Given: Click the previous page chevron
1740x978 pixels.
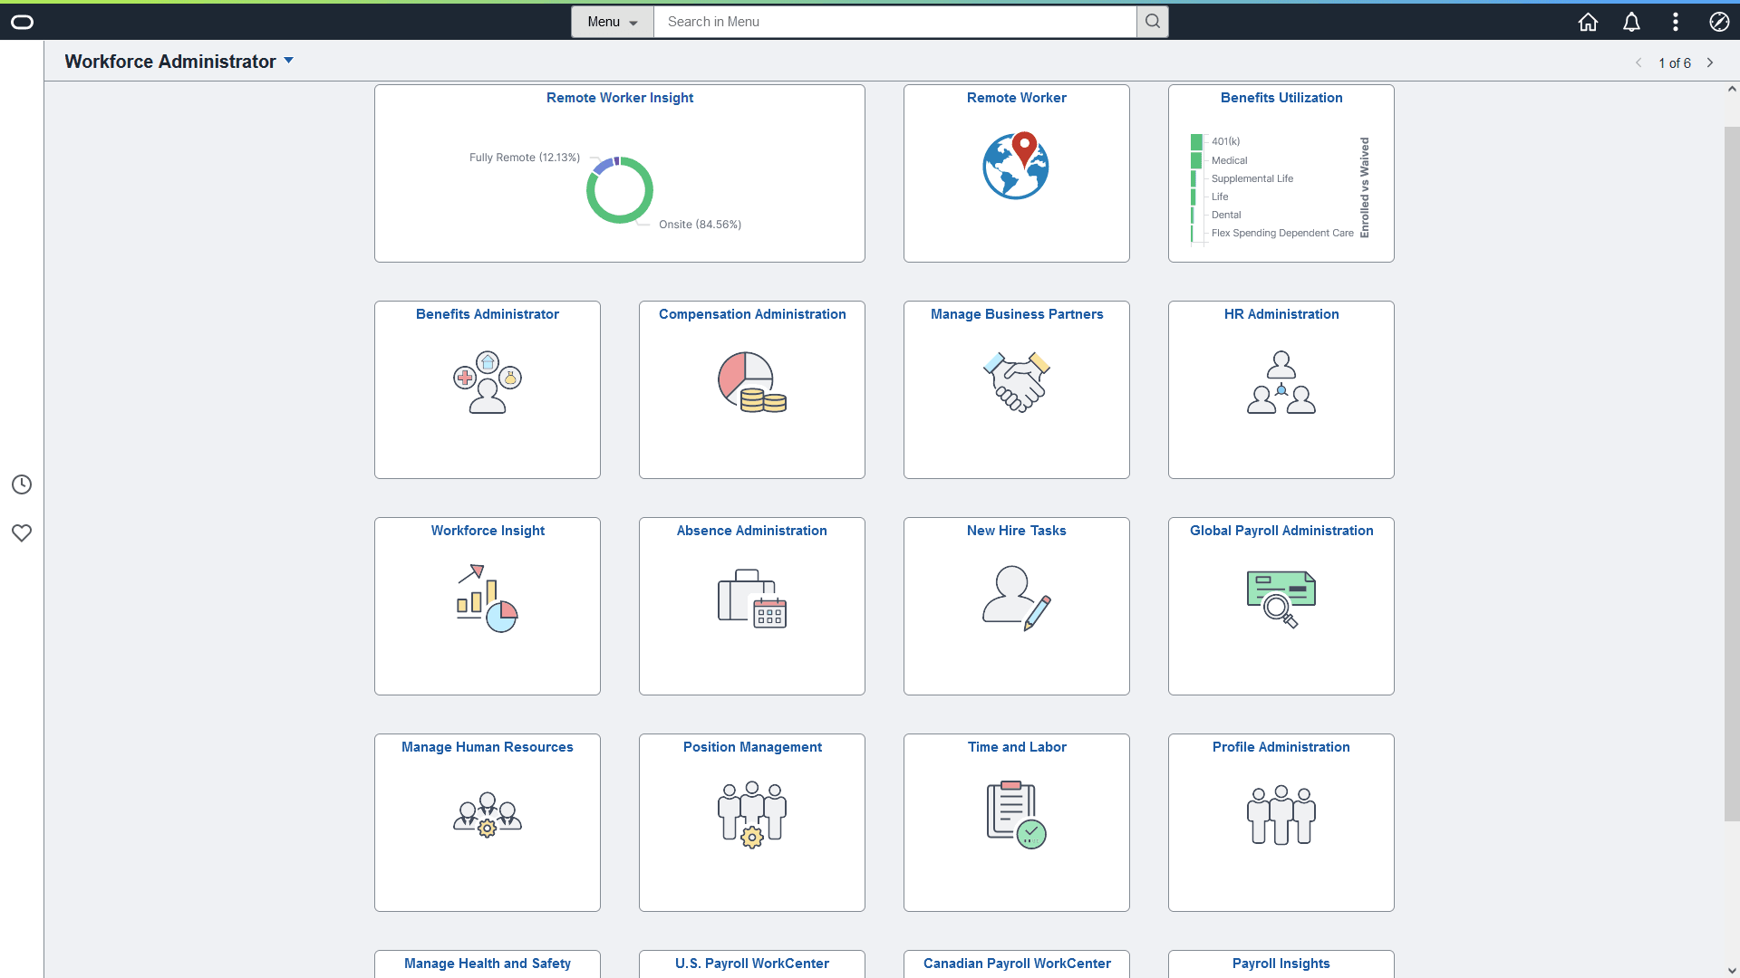Looking at the screenshot, I should pos(1639,62).
